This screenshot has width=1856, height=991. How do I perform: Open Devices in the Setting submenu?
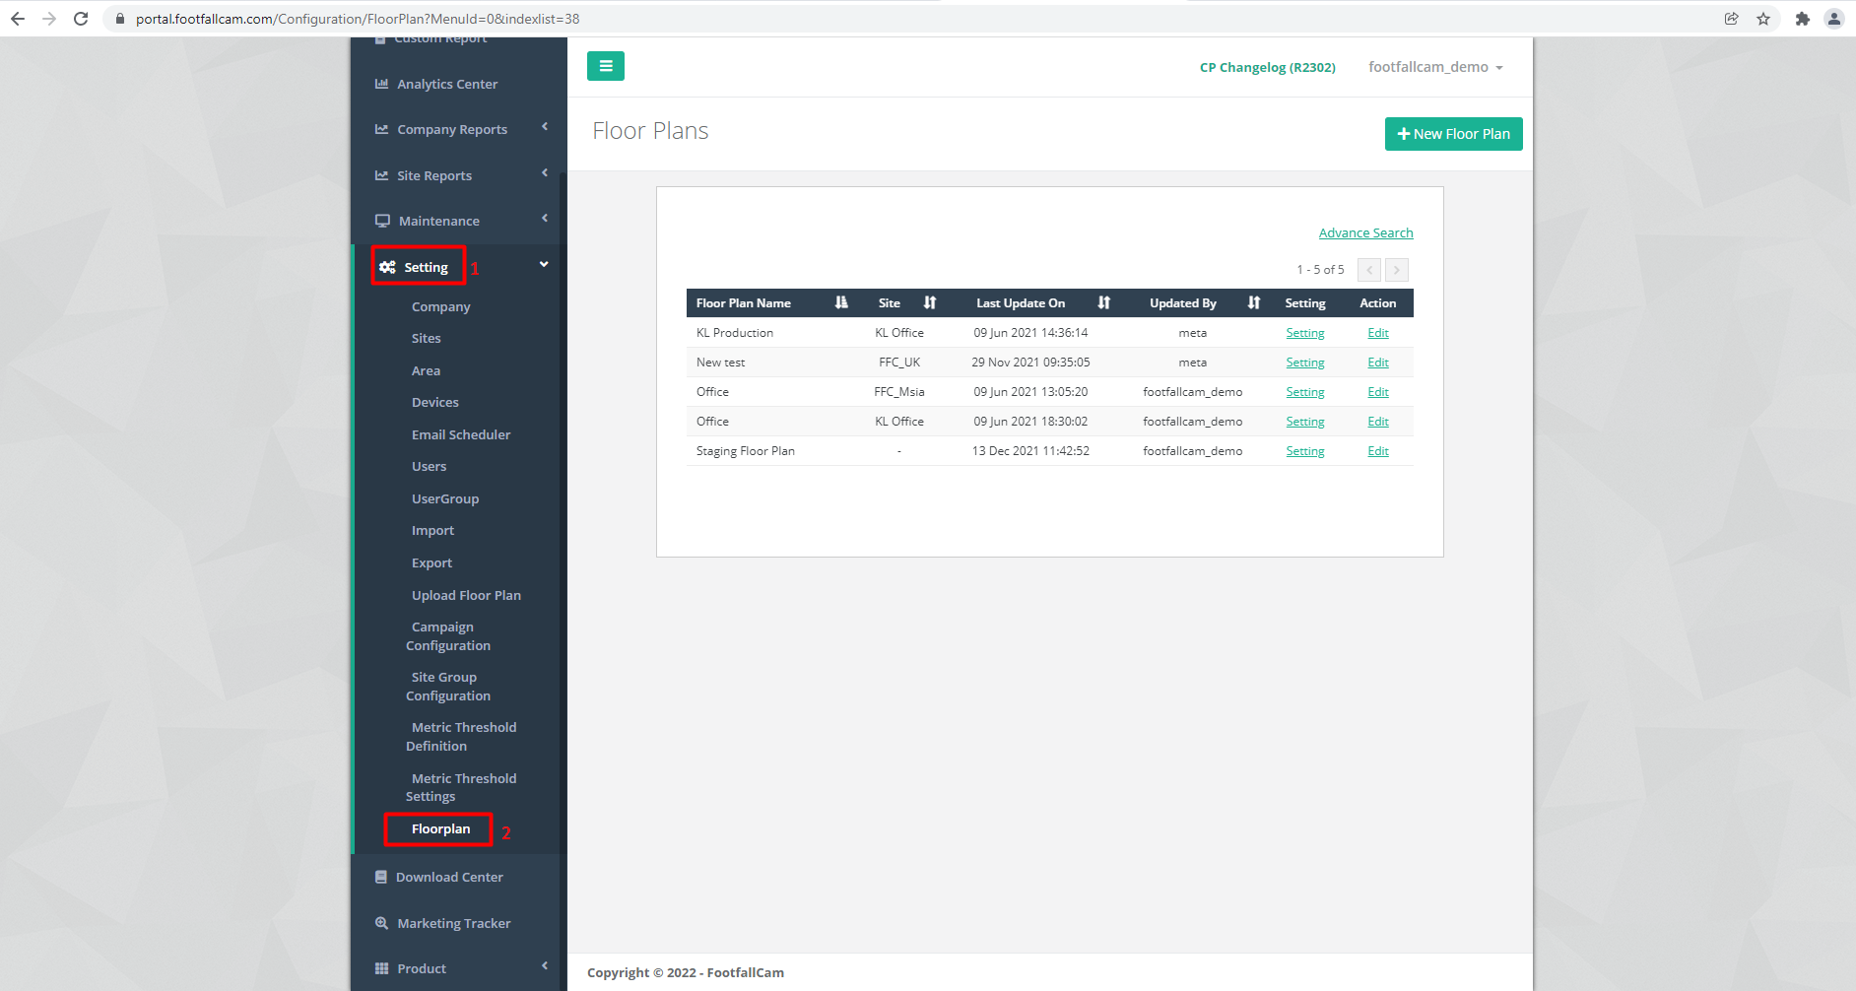tap(434, 403)
